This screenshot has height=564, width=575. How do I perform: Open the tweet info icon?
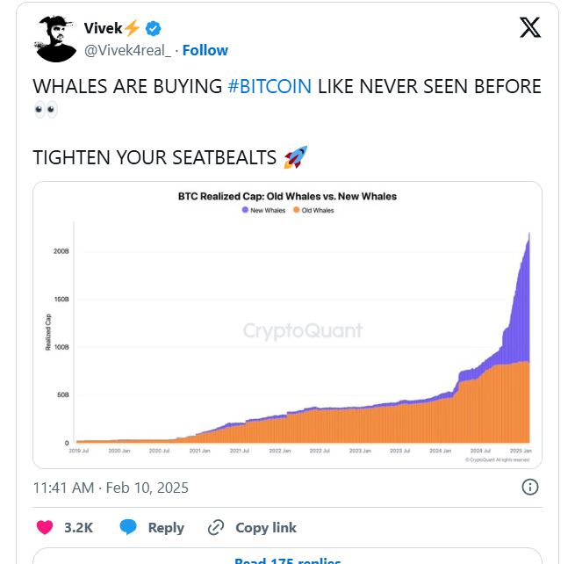pyautogui.click(x=530, y=488)
